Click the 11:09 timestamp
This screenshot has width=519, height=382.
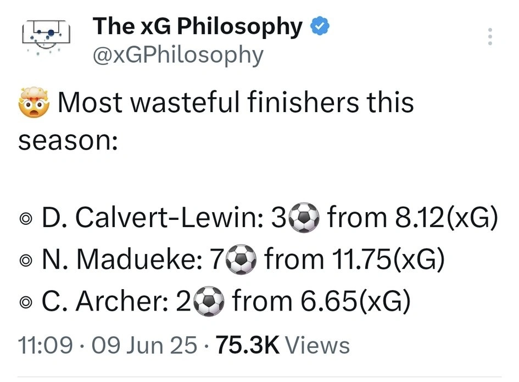click(x=45, y=345)
